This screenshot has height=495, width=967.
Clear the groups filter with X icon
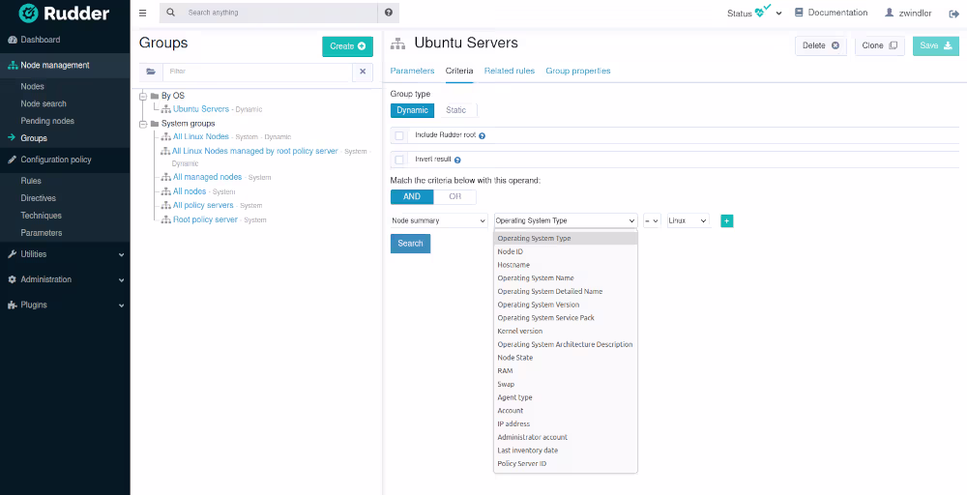point(363,72)
